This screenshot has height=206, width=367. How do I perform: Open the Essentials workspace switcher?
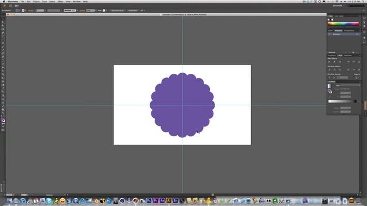point(339,6)
